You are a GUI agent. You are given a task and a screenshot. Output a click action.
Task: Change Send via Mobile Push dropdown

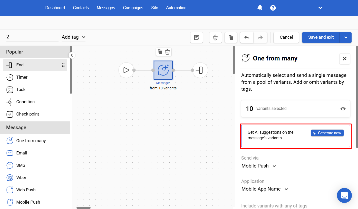click(259, 166)
